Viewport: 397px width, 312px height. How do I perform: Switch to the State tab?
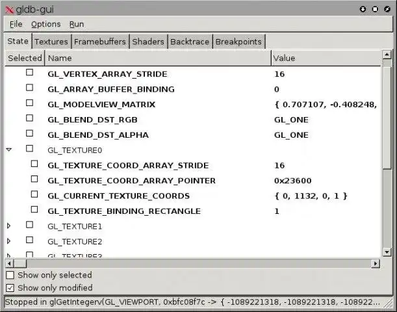point(18,41)
